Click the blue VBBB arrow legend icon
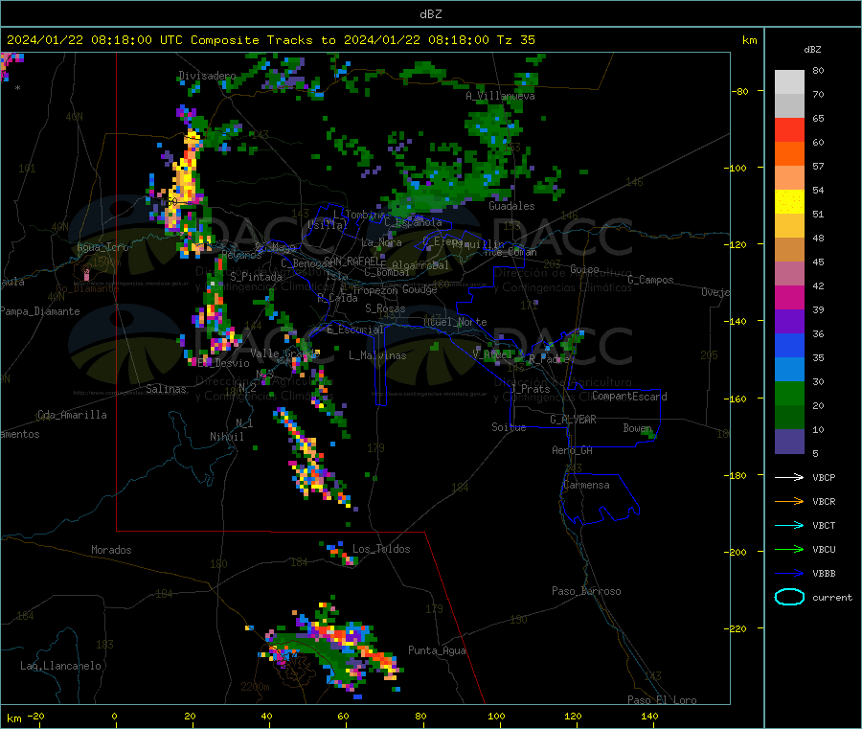The height and width of the screenshot is (729, 862). pos(789,574)
